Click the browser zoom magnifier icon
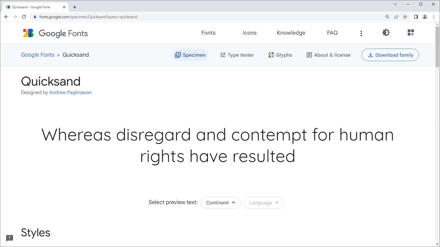Image resolution: width=440 pixels, height=247 pixels. [387, 17]
